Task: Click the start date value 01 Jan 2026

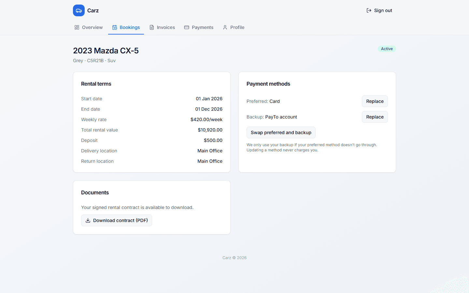Action: tap(209, 99)
